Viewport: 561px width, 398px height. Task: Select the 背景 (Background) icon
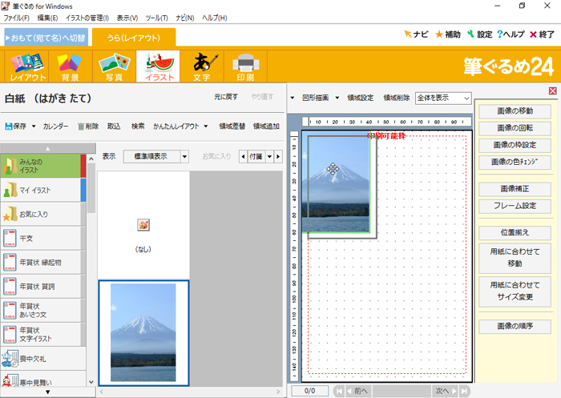(71, 66)
